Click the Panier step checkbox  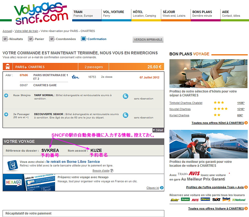[x=30, y=39]
